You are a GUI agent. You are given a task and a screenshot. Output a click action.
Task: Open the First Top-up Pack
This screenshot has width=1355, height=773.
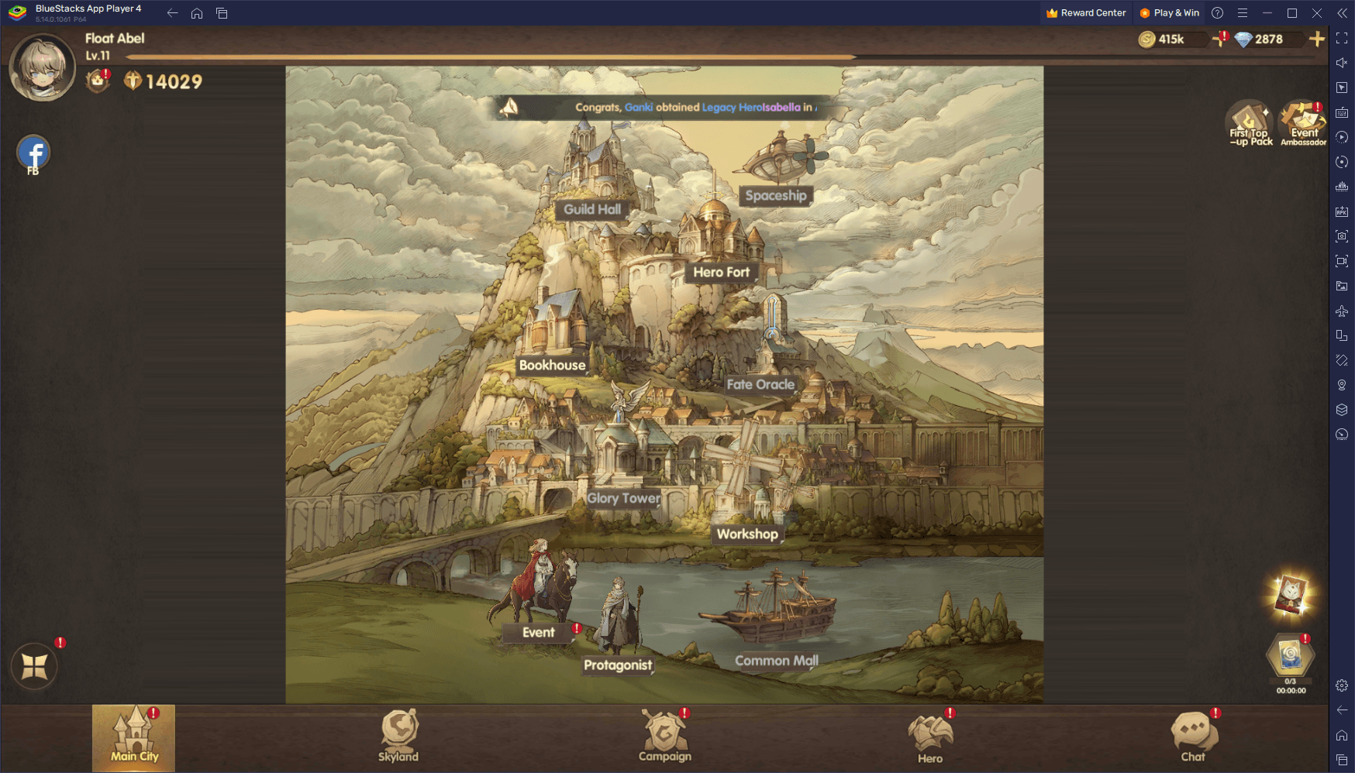(x=1250, y=124)
